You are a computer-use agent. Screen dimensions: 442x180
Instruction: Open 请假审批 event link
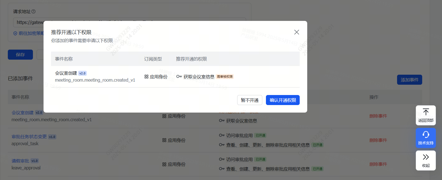[20, 161]
